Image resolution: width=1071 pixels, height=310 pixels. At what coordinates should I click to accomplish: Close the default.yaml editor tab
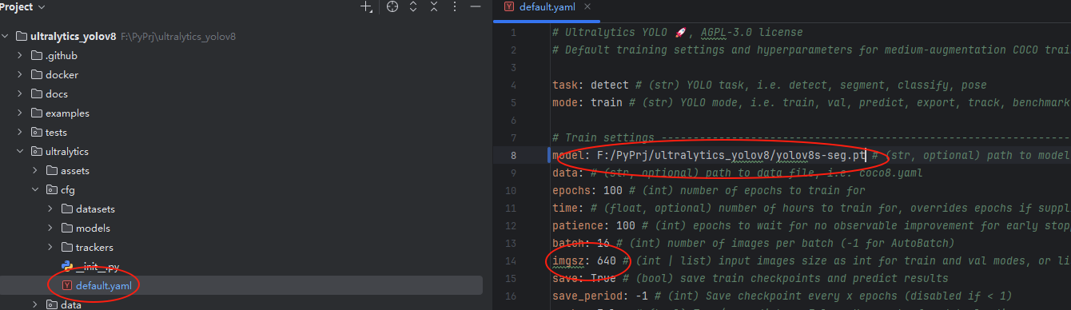point(588,7)
